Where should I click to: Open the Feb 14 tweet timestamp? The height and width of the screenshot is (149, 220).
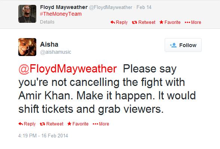144,7
